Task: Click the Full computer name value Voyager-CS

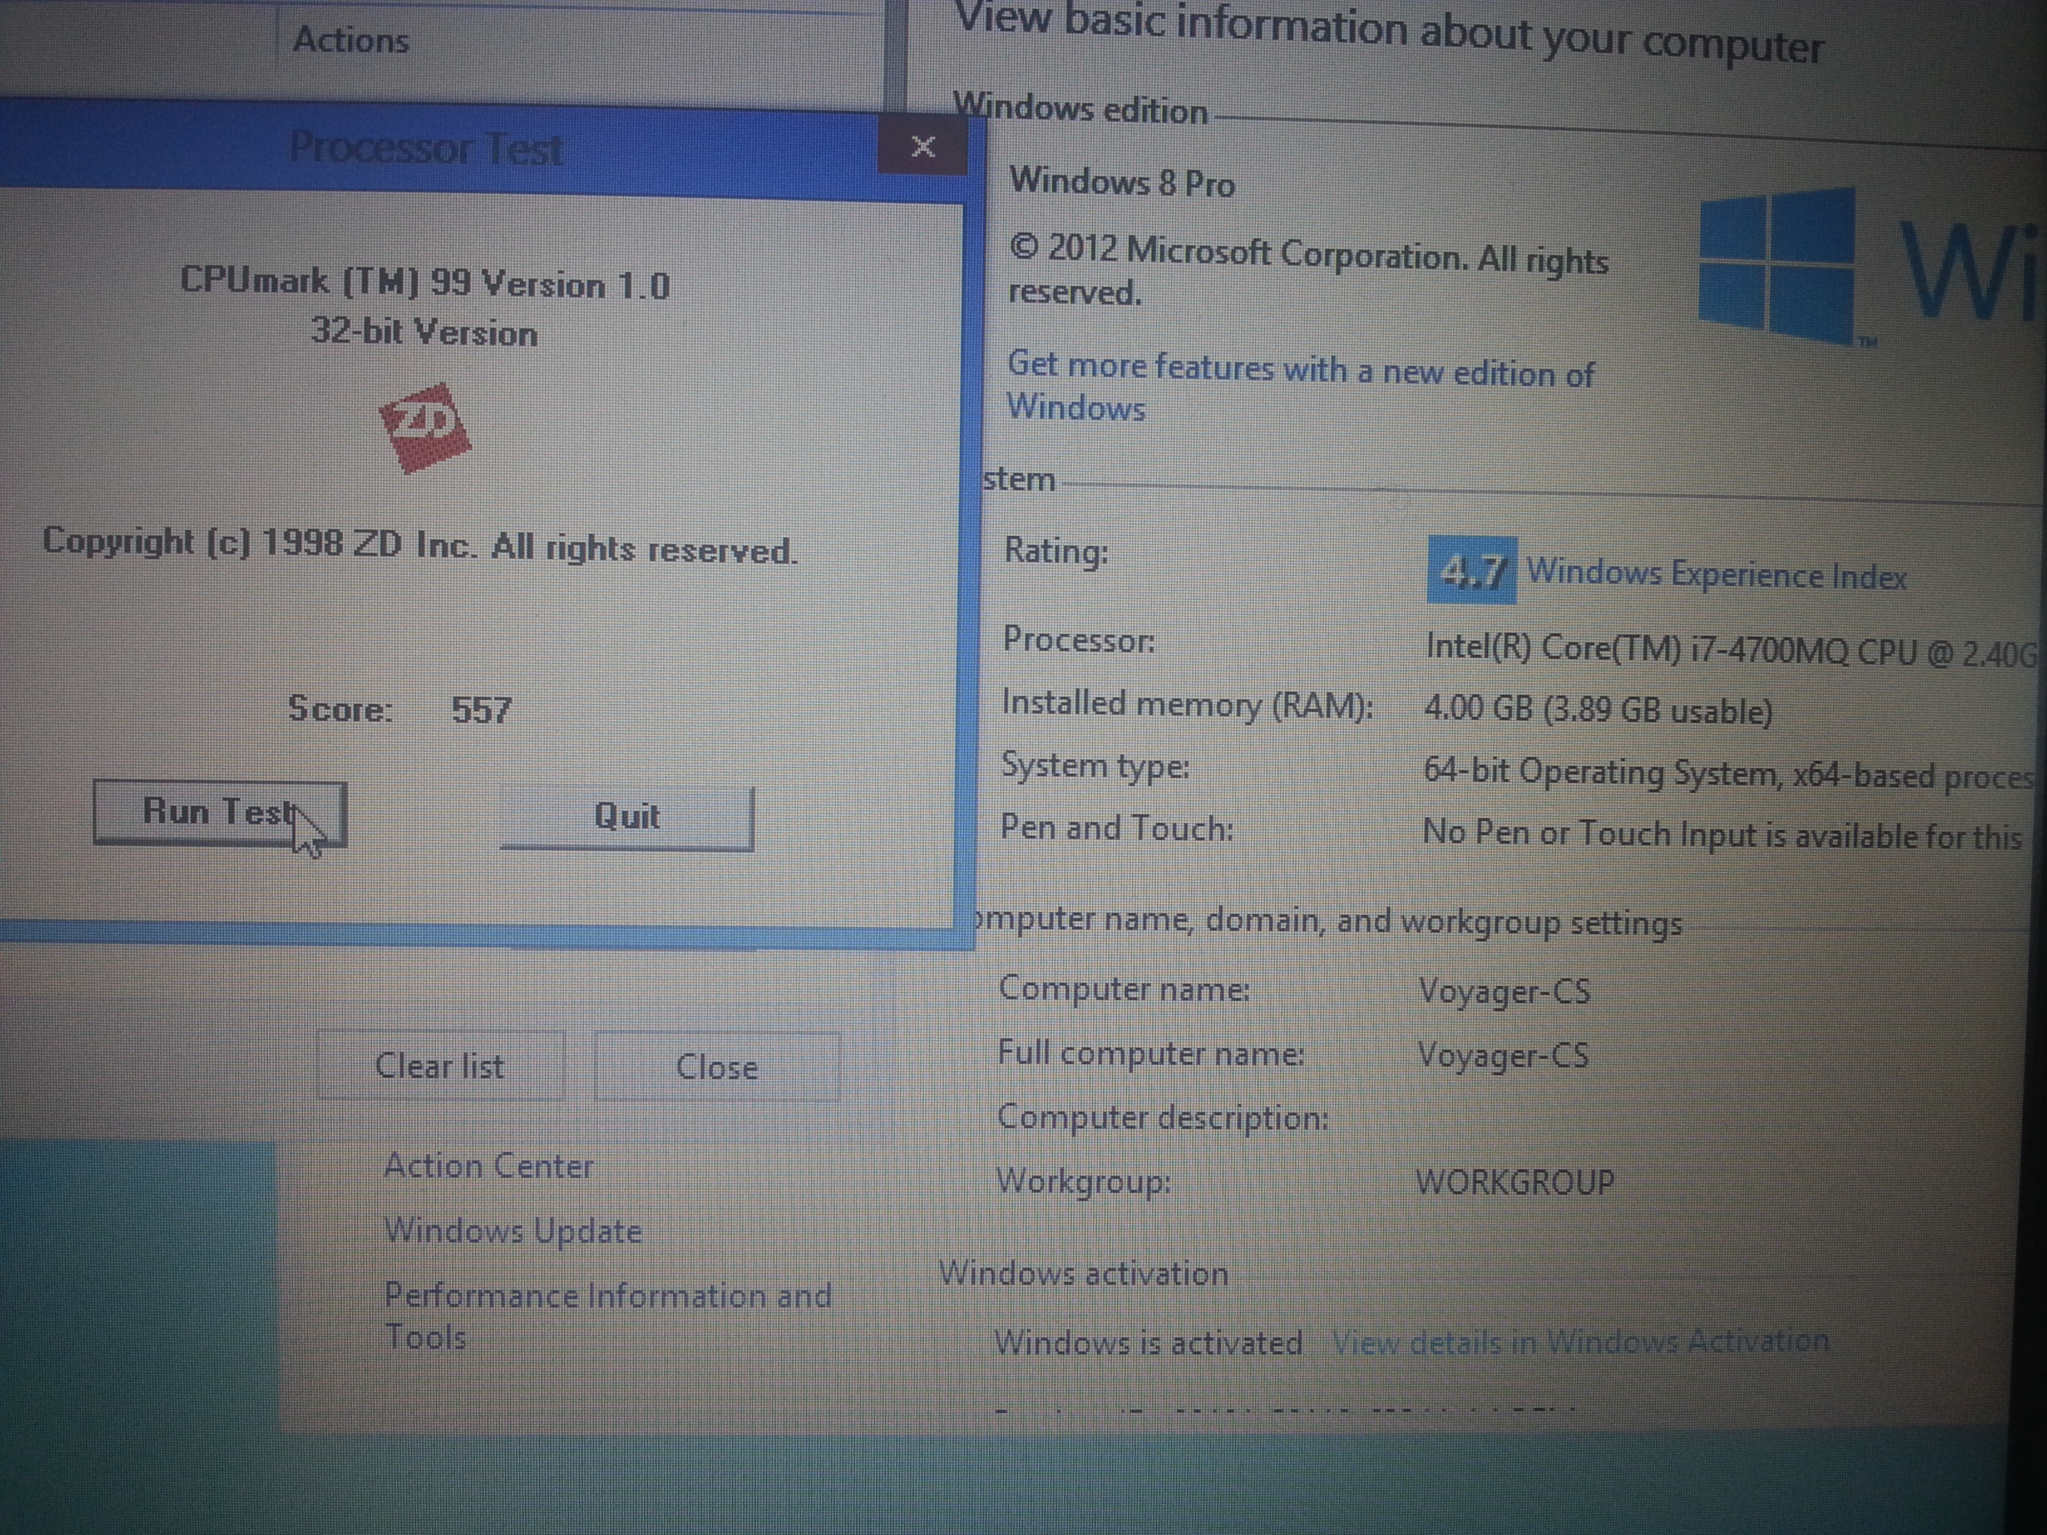Action: (x=1504, y=1055)
